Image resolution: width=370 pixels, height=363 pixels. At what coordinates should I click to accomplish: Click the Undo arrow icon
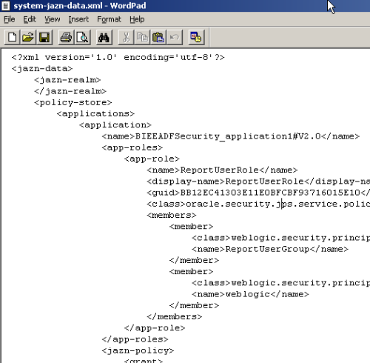(x=175, y=38)
